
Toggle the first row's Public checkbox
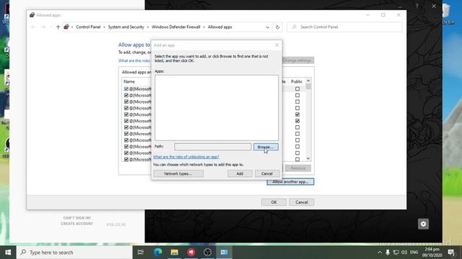[297, 88]
